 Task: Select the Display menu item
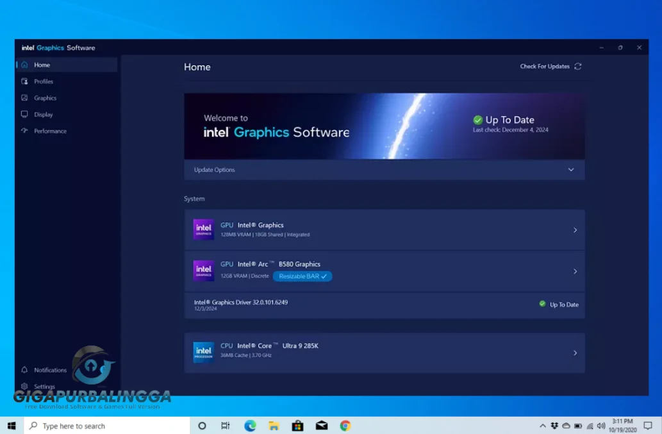67,114
